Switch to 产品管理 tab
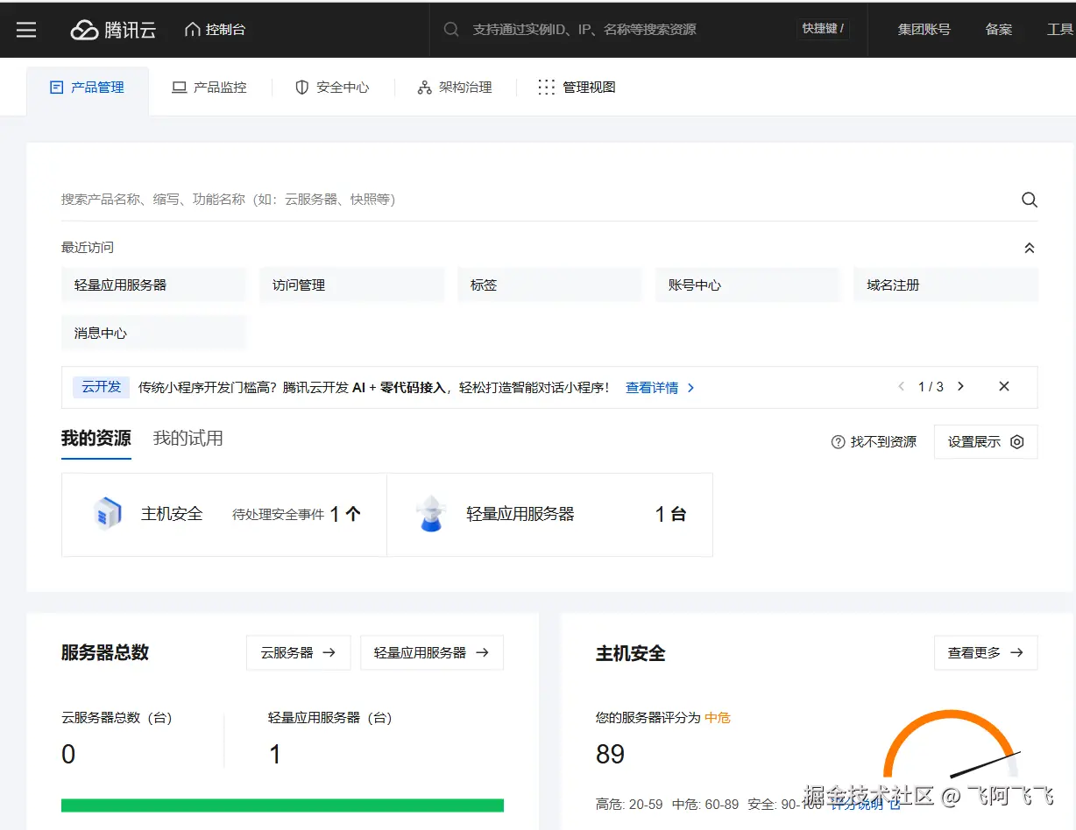This screenshot has height=830, width=1076. coord(88,88)
